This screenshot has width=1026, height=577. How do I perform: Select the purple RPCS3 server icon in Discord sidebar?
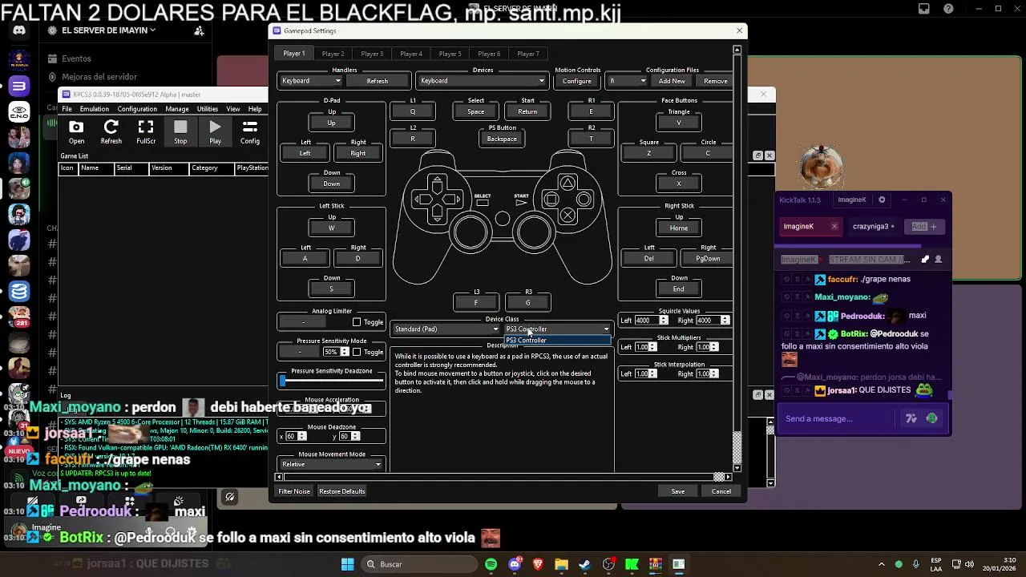pos(19,86)
